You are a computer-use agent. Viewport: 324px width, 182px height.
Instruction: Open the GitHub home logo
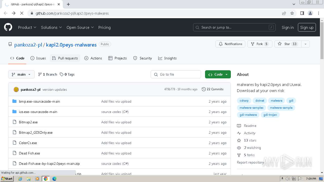point(8,27)
